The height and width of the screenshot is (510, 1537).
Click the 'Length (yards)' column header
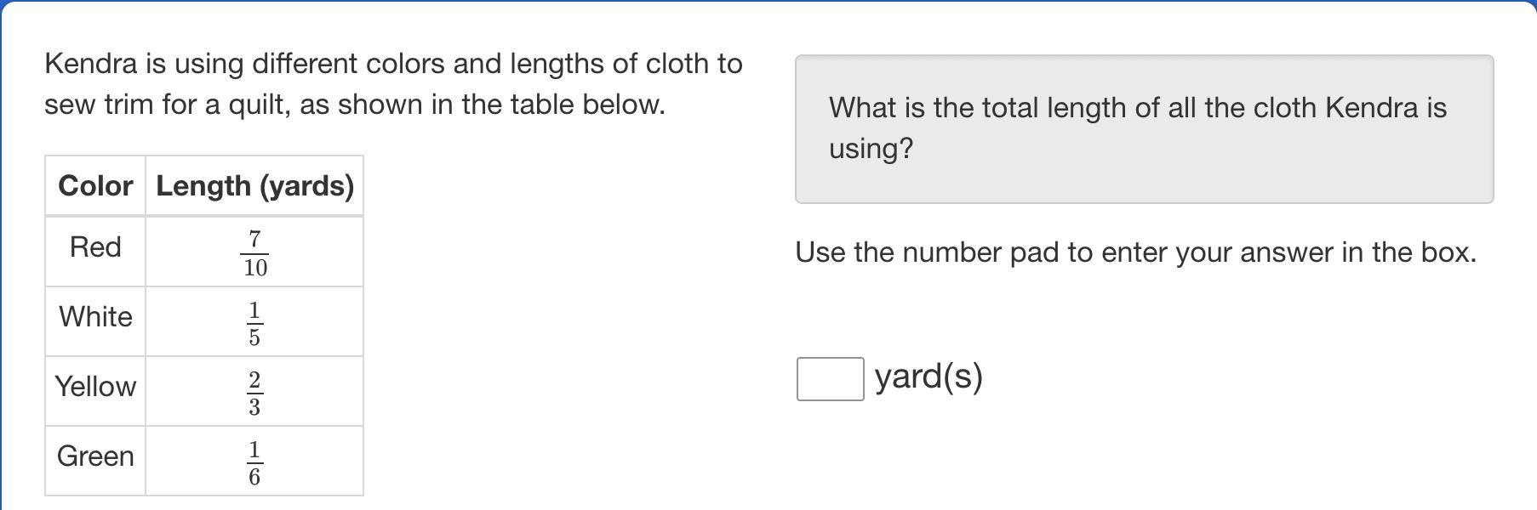[x=254, y=186]
